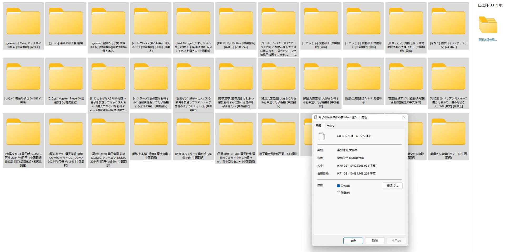Click the file icon in properties dialog

pos(321,136)
